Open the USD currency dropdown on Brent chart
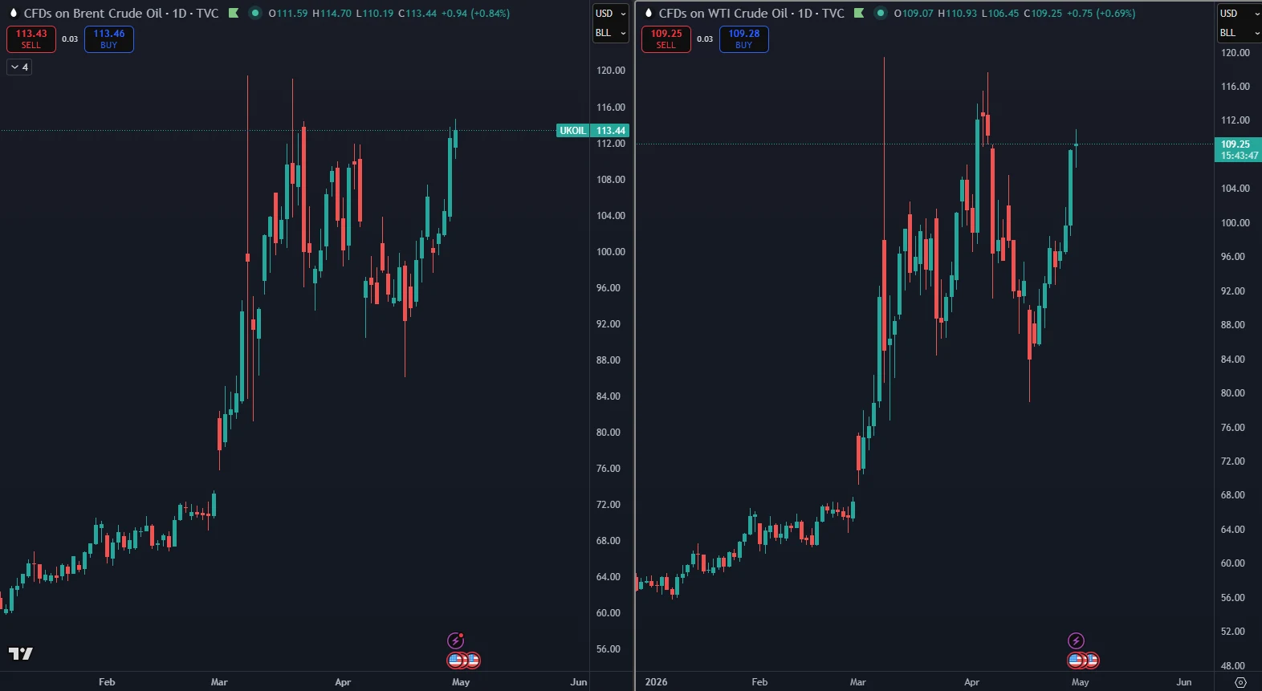Viewport: 1262px width, 691px height. 610,14
